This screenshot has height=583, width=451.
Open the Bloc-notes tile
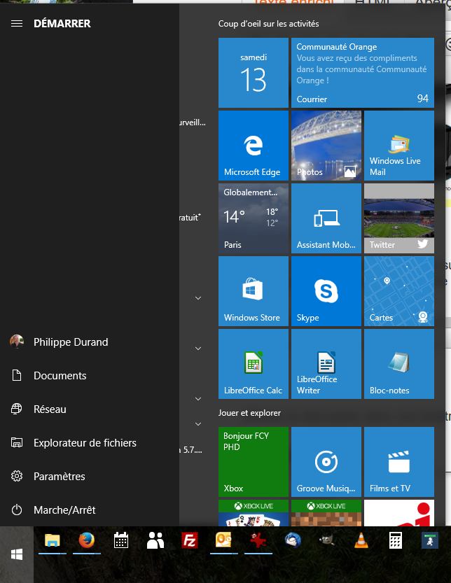(x=398, y=364)
